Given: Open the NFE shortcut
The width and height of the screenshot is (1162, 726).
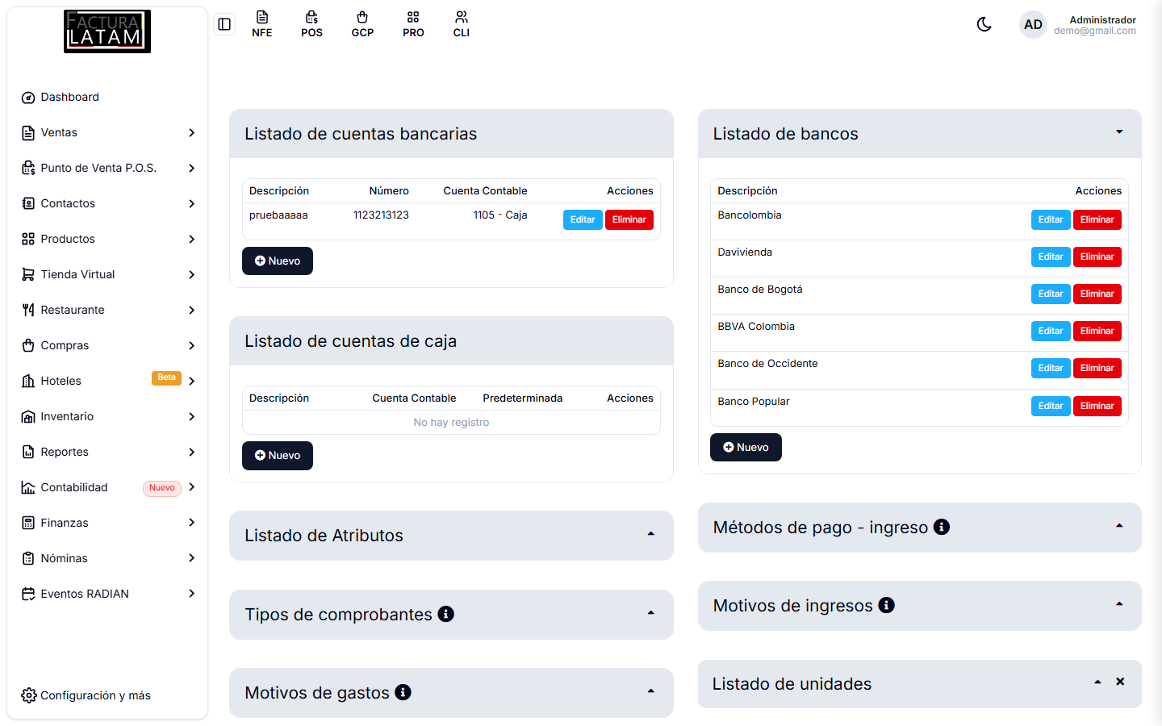Looking at the screenshot, I should click(x=262, y=24).
